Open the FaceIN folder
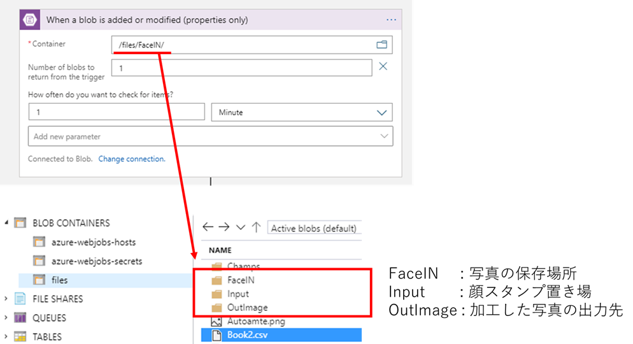This screenshot has height=344, width=633. [x=241, y=280]
